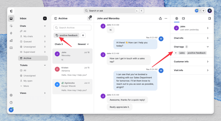Click the plus icon to add chat tag
221x121 pixels.
click(x=176, y=53)
